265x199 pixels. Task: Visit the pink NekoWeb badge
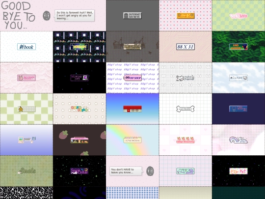[238, 16]
